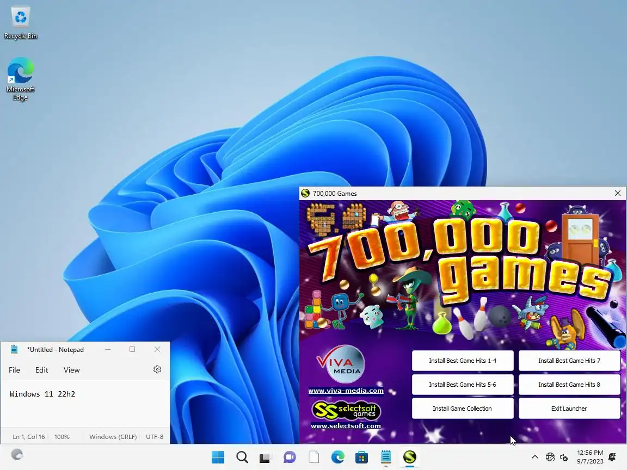Open Notepad settings gear
Viewport: 627px width, 470px height.
coord(157,370)
